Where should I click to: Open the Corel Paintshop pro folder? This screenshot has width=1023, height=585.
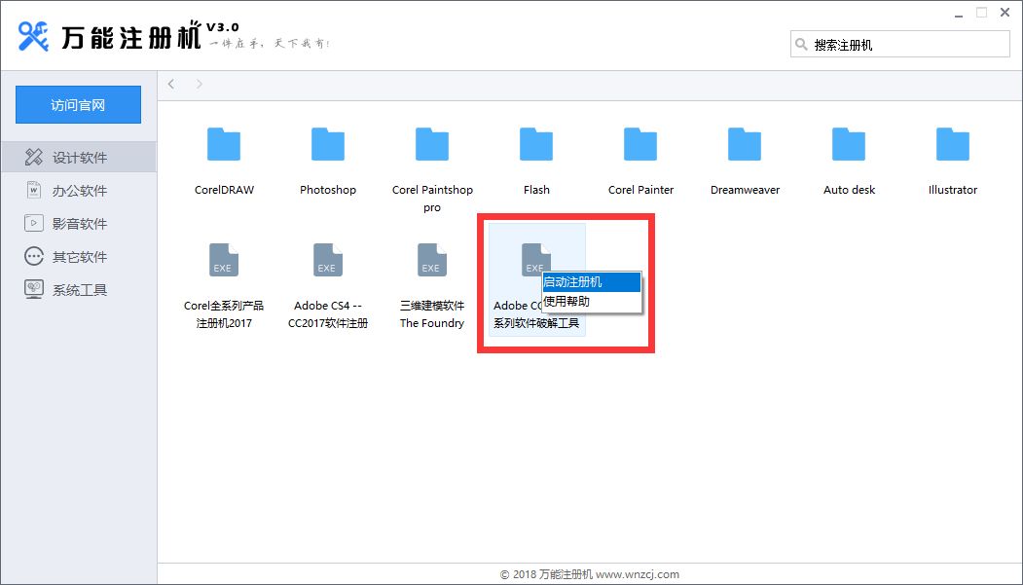(432, 145)
